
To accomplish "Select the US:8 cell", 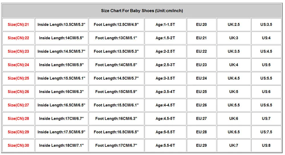I will click(x=266, y=145).
